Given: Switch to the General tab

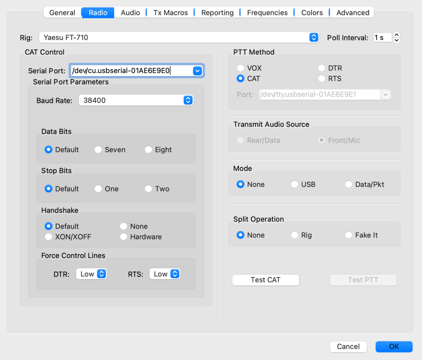Looking at the screenshot, I should coord(63,13).
